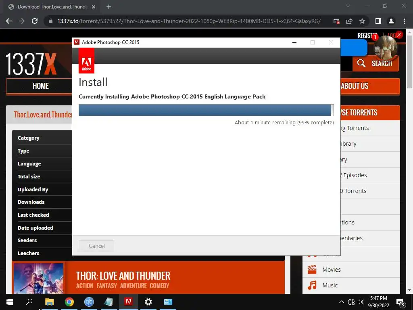Screen dimensions: 413x310
Task: Open the blocked pop-up indicator in address bar
Action: click(x=336, y=21)
